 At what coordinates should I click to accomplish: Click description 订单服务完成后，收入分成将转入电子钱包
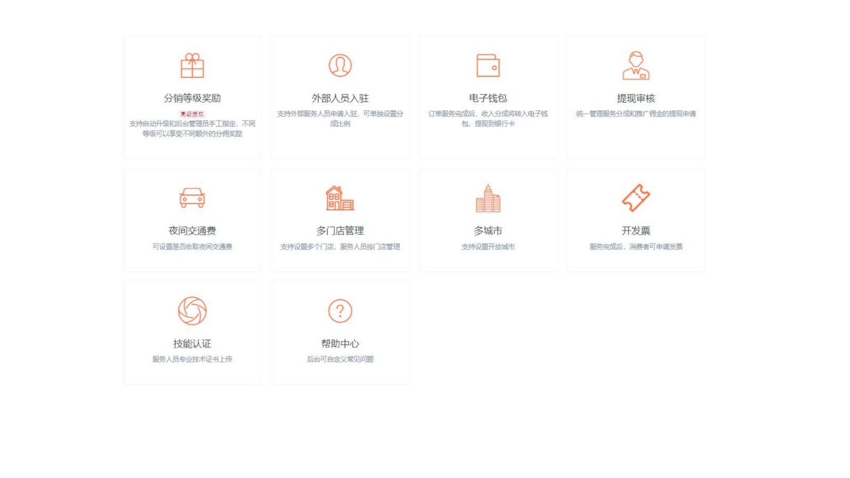(488, 118)
